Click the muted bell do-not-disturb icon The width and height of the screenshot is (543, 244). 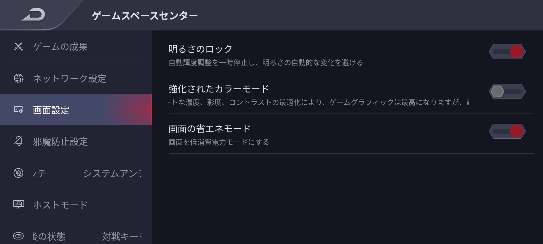tap(19, 141)
